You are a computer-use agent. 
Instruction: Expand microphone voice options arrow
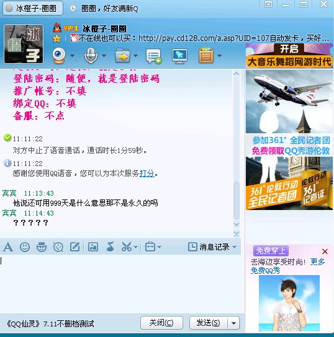[104, 56]
